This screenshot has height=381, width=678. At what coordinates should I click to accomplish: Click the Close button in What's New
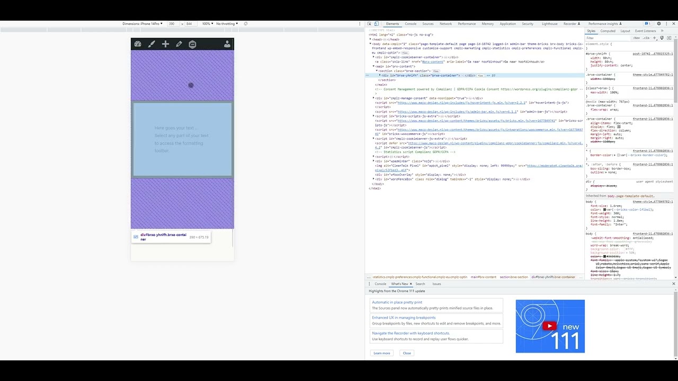pyautogui.click(x=407, y=353)
